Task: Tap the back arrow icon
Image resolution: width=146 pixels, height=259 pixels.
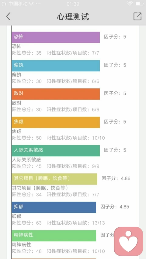Action: click(x=8, y=16)
